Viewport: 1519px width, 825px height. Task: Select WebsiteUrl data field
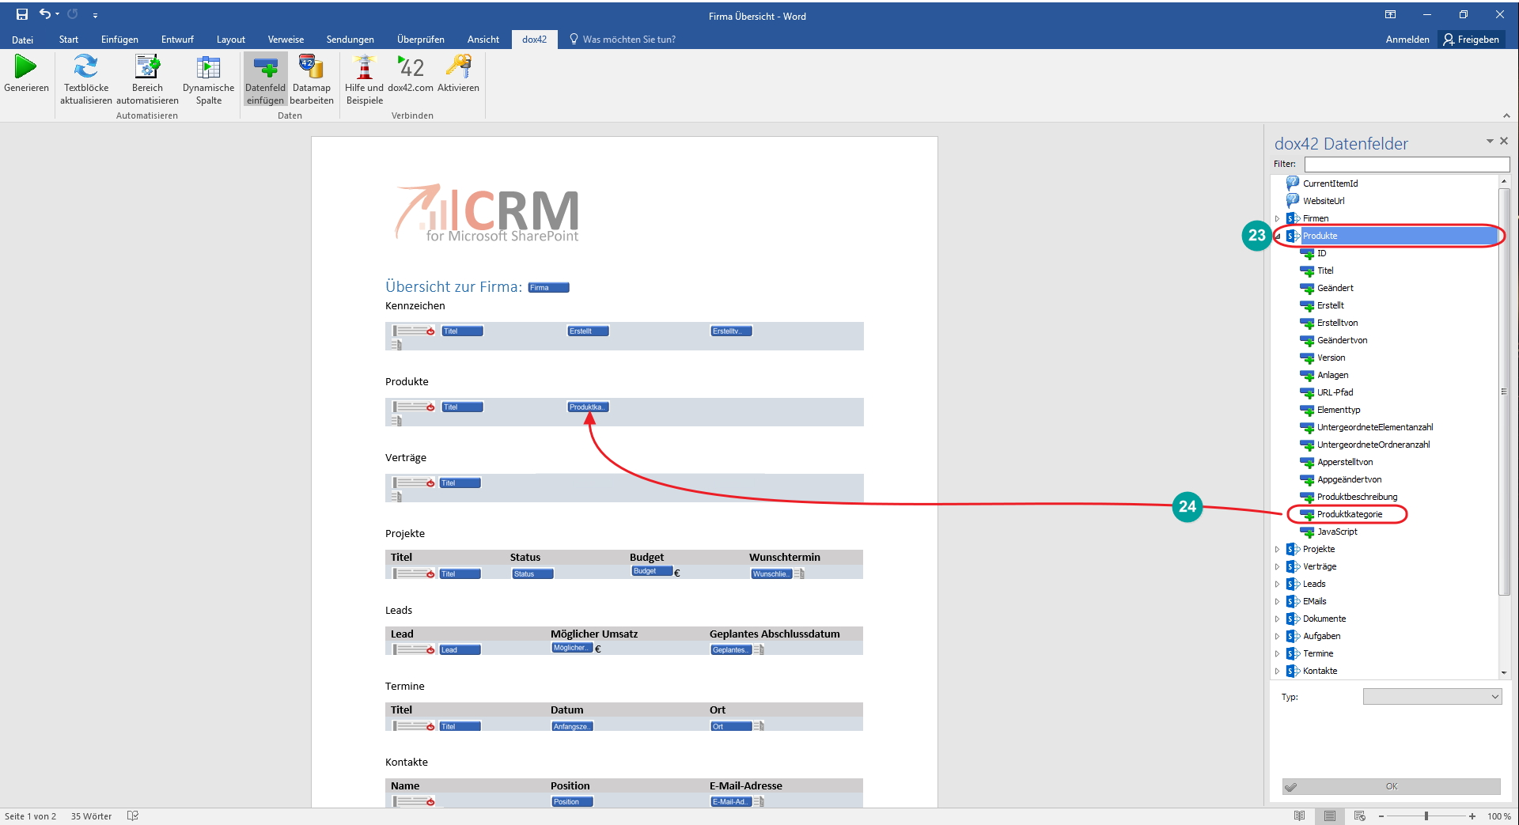coord(1324,201)
